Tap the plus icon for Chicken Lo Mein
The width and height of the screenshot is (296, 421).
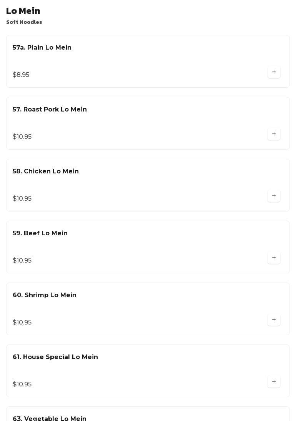pyautogui.click(x=274, y=196)
